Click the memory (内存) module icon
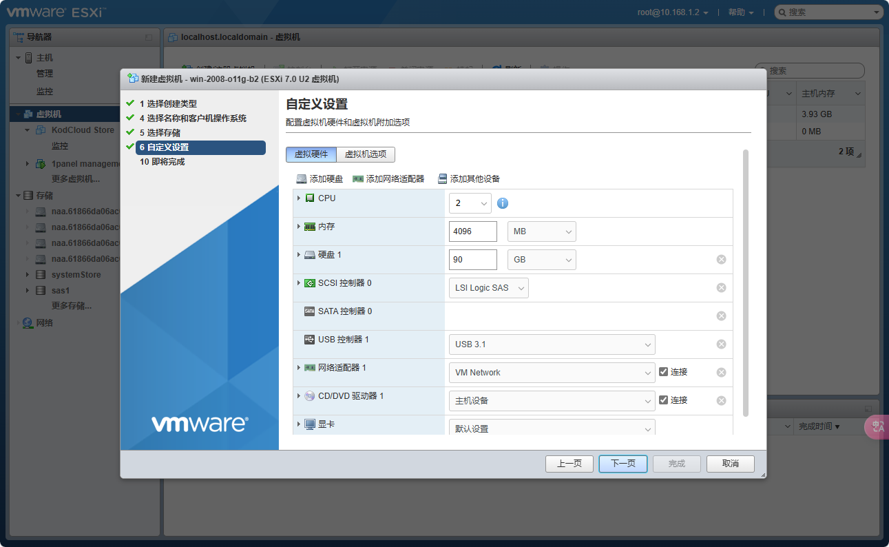 pyautogui.click(x=310, y=227)
